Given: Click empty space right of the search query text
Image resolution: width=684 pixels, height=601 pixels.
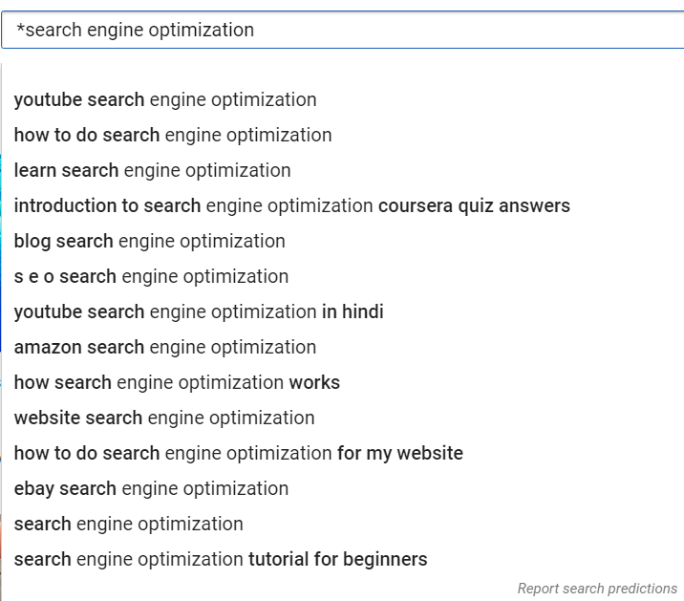Looking at the screenshot, I should click(459, 30).
